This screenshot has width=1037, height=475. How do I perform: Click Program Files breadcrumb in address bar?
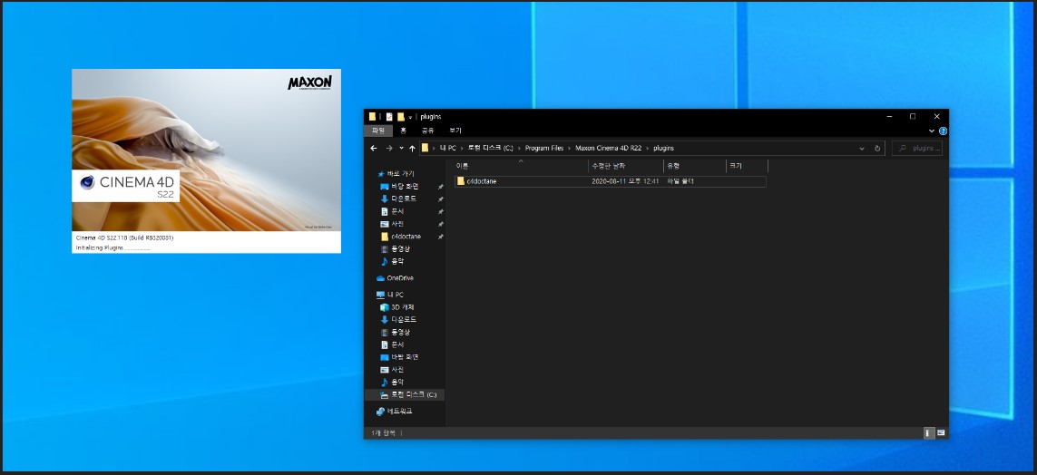coord(544,149)
